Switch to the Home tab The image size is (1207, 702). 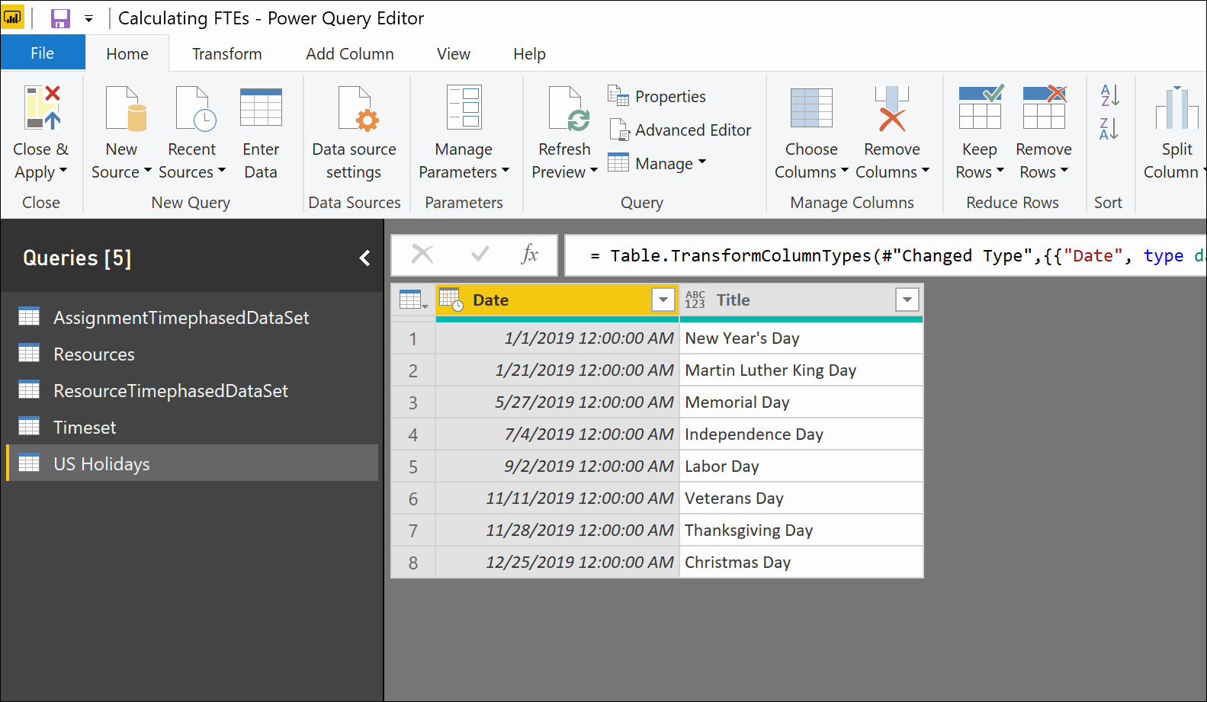coord(127,54)
